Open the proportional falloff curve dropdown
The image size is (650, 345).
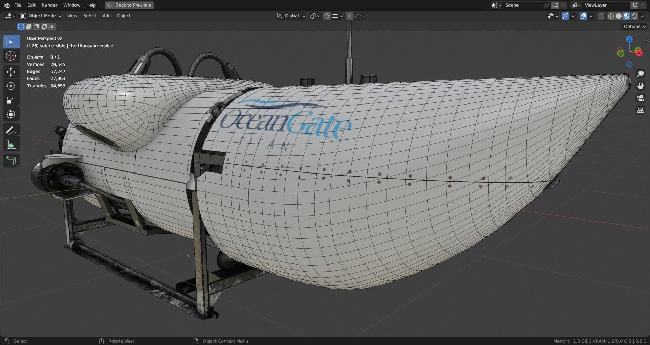pyautogui.click(x=360, y=16)
